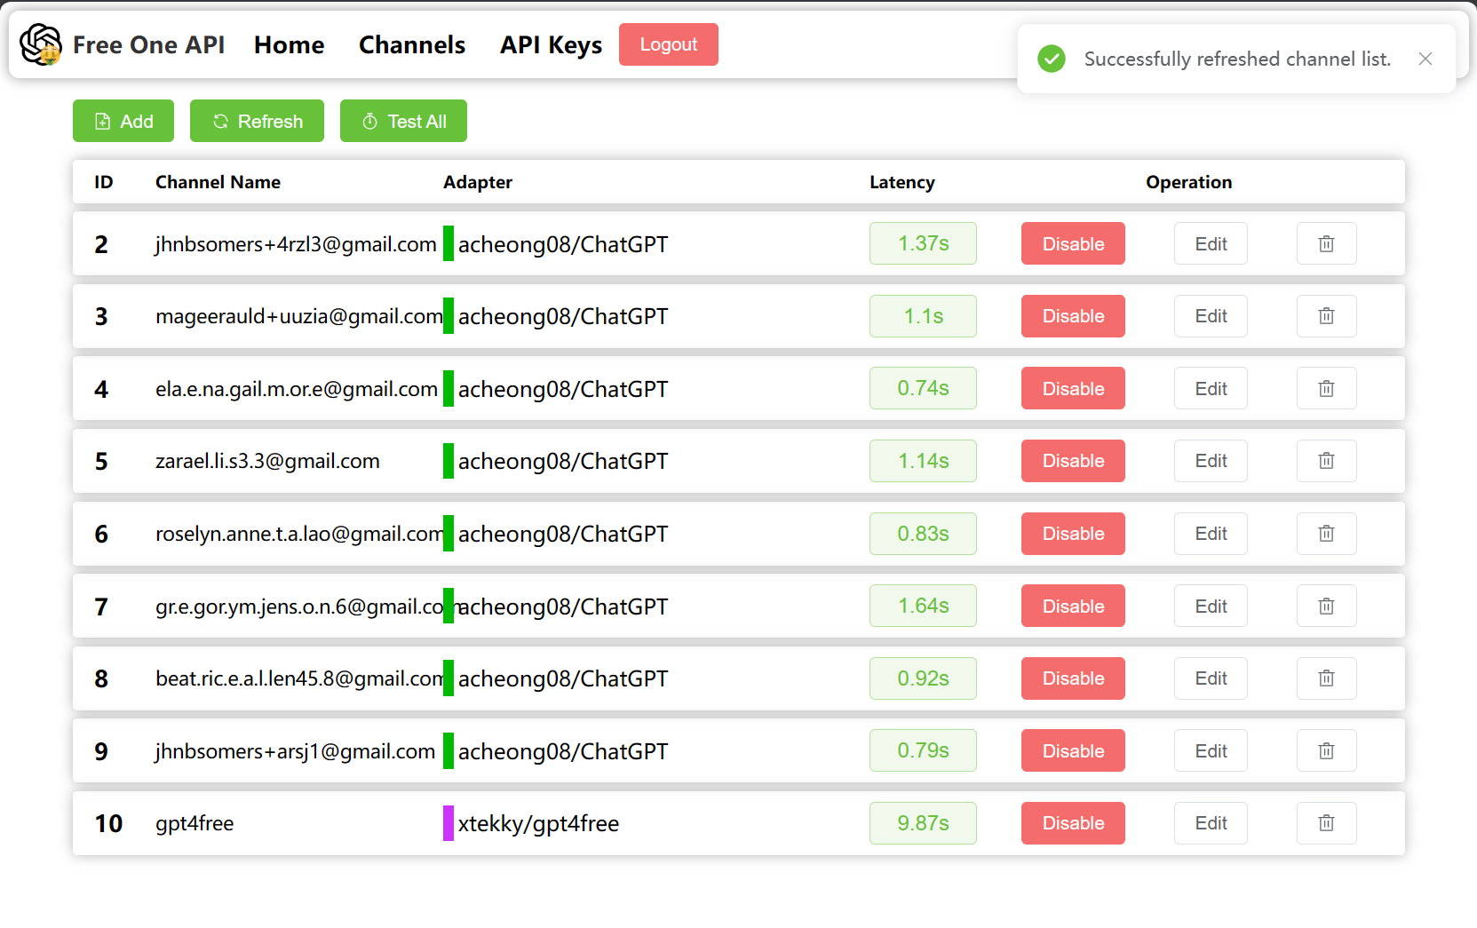Run Test All on channels

click(x=403, y=121)
